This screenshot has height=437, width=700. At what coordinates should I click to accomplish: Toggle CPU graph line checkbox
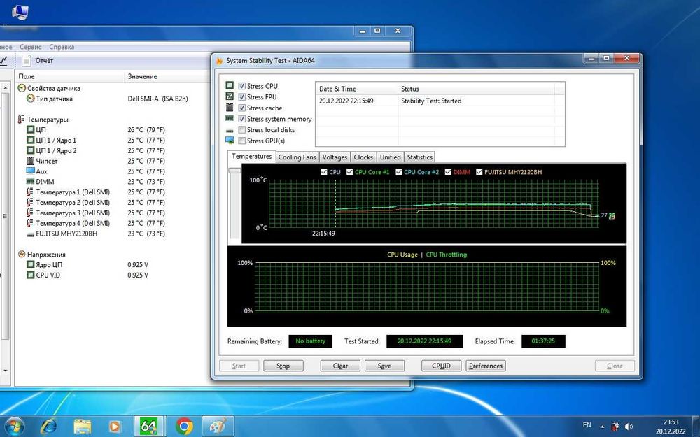coord(324,172)
